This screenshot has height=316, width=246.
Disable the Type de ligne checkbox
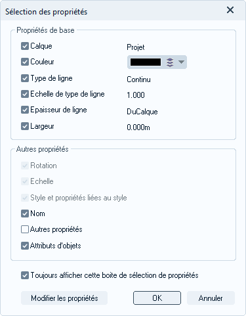(x=25, y=78)
